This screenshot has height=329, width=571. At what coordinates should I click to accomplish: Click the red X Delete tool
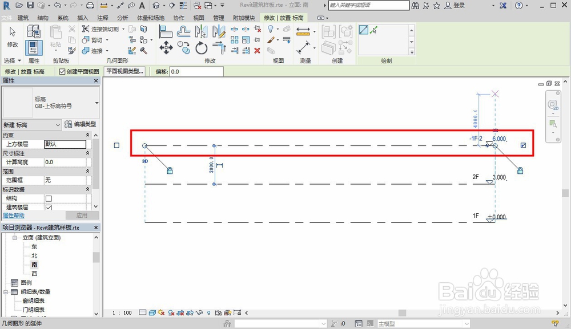(257, 51)
